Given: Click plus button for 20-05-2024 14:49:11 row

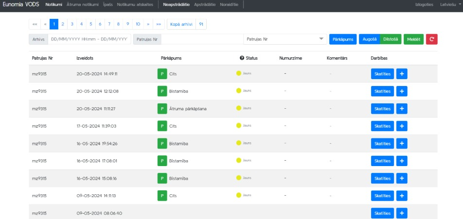Looking at the screenshot, I should click(402, 74).
